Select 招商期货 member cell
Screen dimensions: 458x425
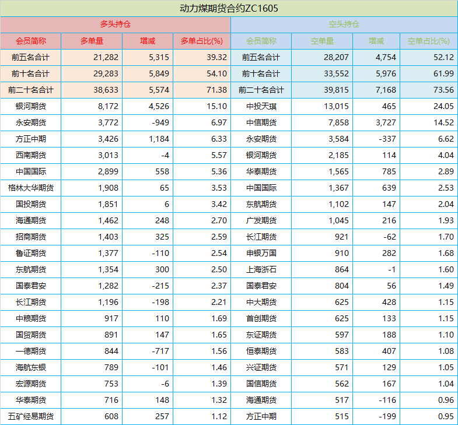pyautogui.click(x=31, y=237)
